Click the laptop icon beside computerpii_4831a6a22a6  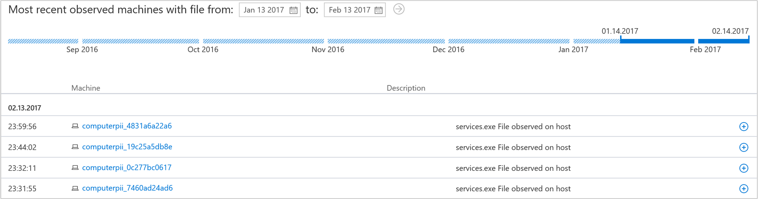75,126
